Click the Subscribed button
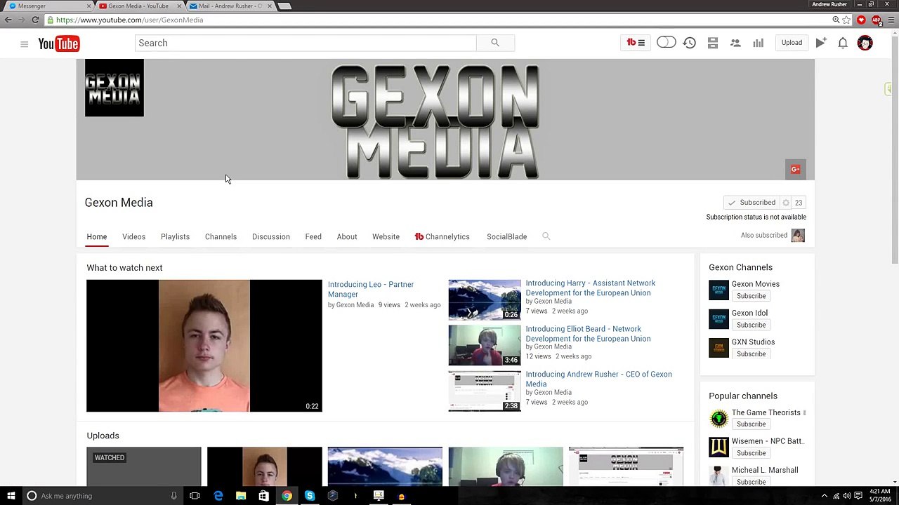The image size is (899, 505). (752, 203)
